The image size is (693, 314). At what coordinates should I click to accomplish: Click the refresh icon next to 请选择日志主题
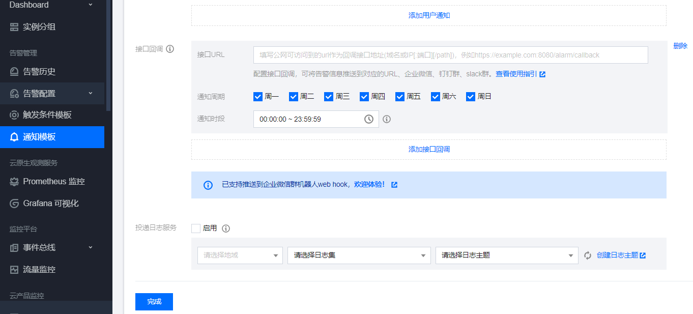(588, 255)
